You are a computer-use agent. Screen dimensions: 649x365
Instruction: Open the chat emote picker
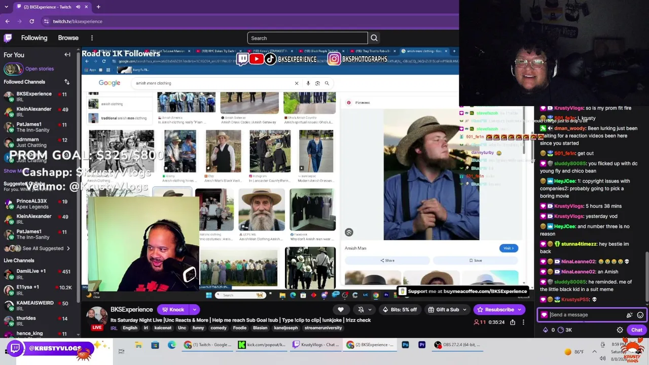(640, 315)
